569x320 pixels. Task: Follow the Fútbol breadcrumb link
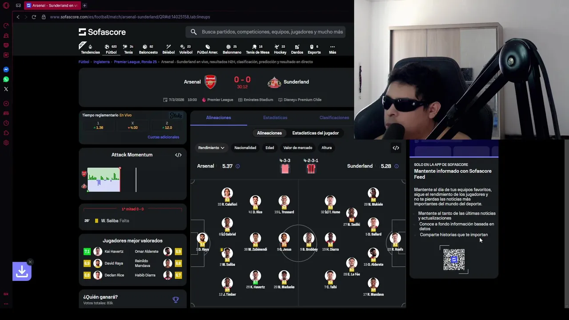(84, 62)
